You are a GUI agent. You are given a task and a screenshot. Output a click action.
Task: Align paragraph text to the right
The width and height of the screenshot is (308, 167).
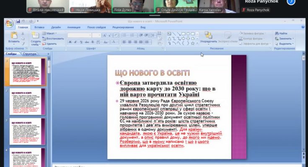(135, 42)
